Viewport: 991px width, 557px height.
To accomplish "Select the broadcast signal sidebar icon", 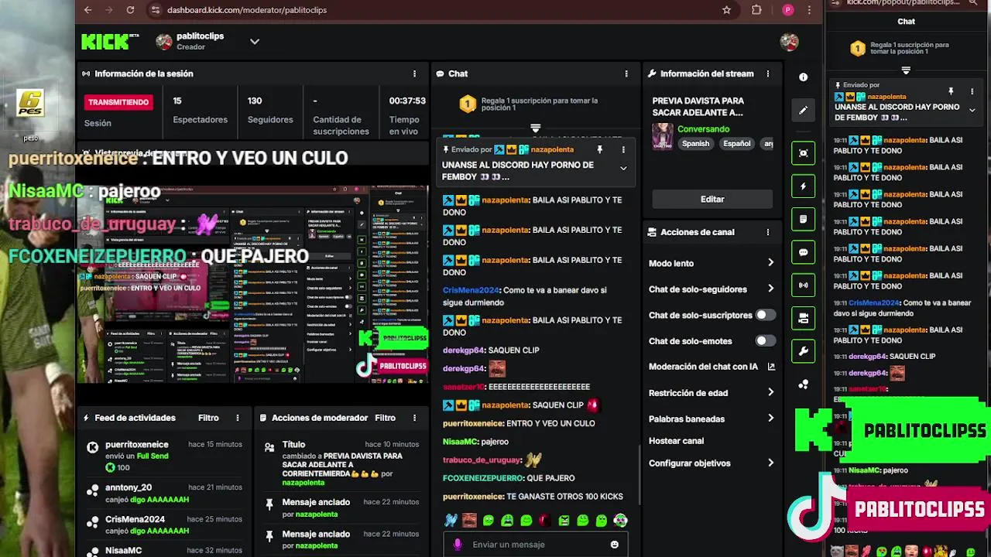I will pos(804,285).
